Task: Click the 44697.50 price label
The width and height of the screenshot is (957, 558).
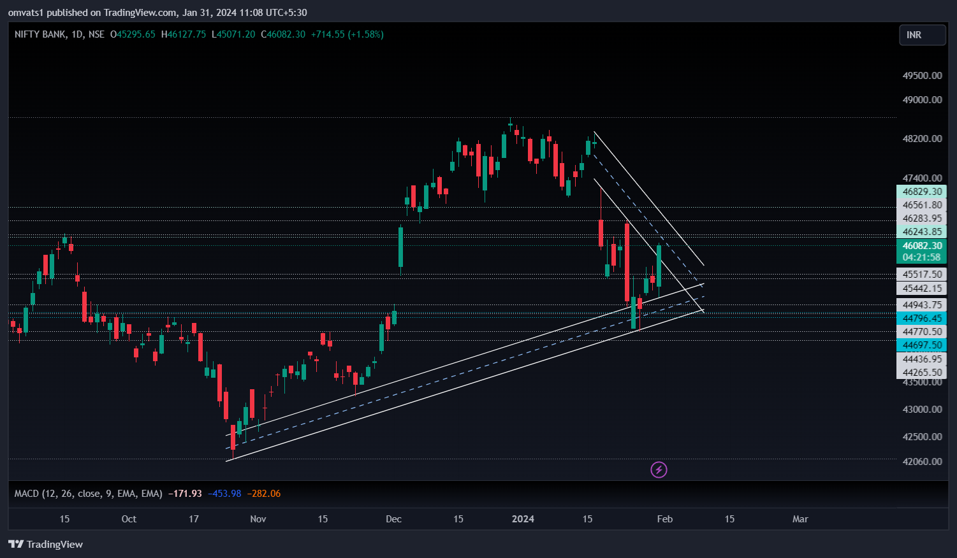Action: pyautogui.click(x=921, y=345)
